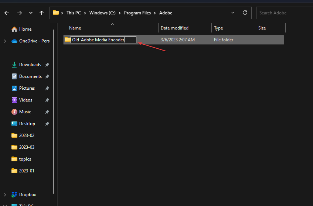Click the Home house icon

tap(14, 29)
